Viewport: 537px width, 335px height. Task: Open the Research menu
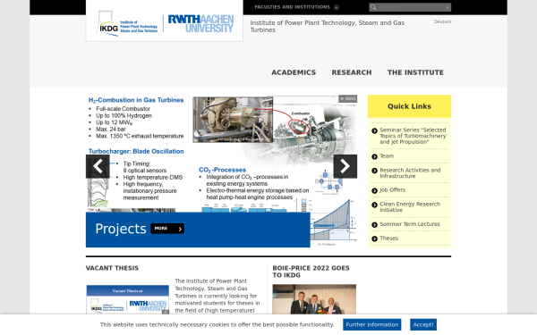pos(352,72)
